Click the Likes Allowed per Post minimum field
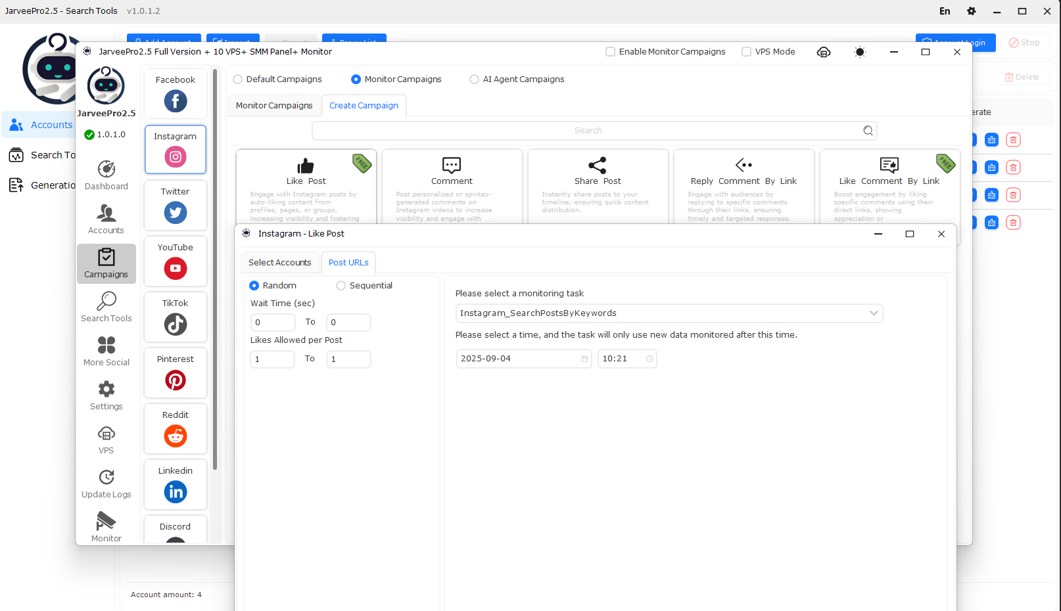 click(273, 359)
